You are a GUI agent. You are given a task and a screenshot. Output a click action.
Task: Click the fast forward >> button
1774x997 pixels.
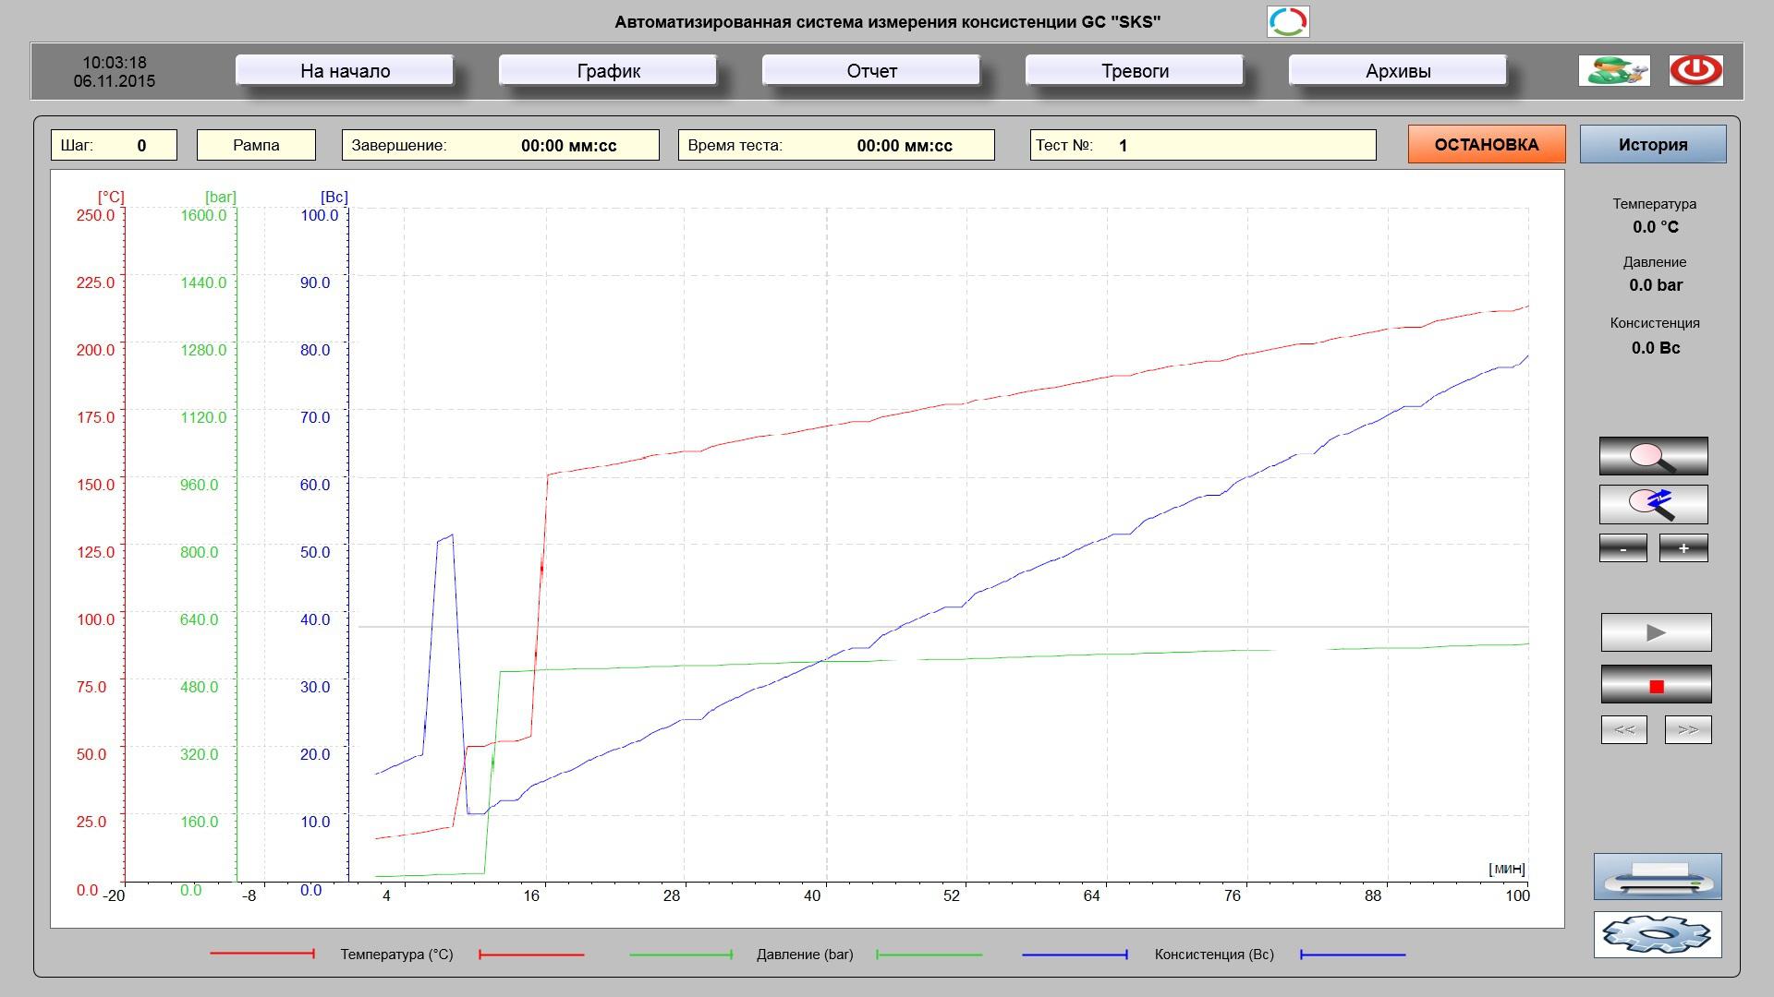point(1687,729)
